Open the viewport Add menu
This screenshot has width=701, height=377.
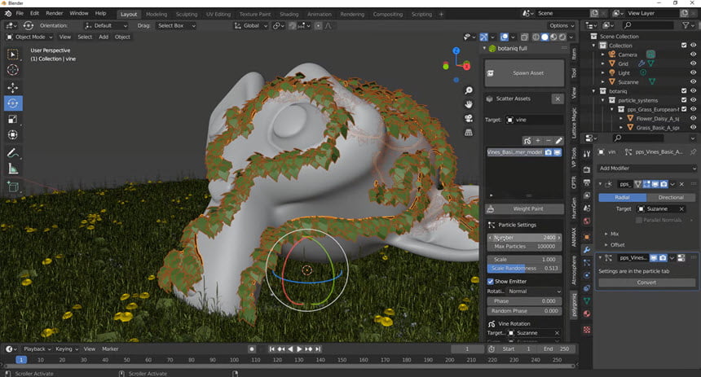coord(104,37)
